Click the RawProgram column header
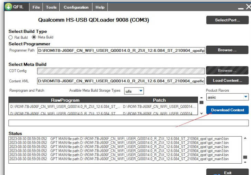Screen dimensions: 251x175 pos(65,100)
